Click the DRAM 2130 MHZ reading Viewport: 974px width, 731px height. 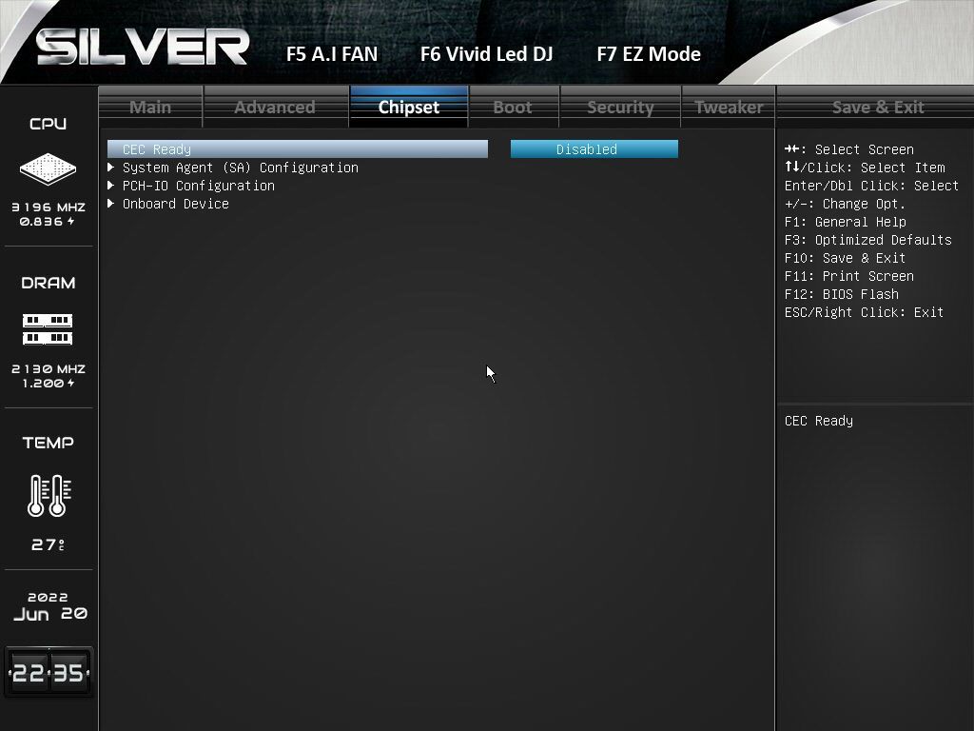[49, 368]
